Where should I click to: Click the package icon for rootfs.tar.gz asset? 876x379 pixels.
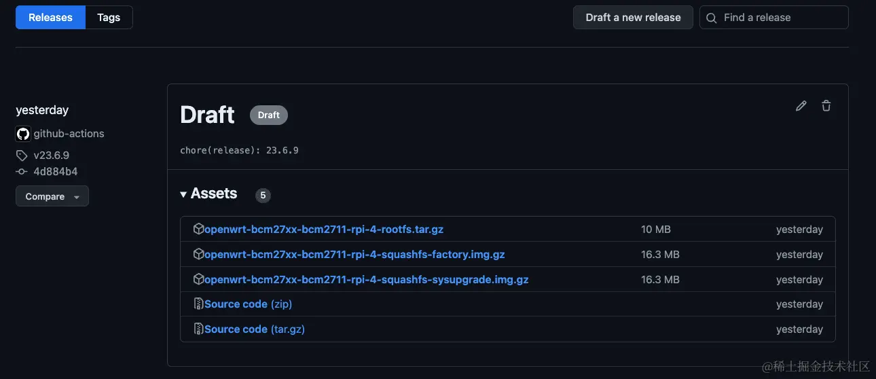(198, 229)
